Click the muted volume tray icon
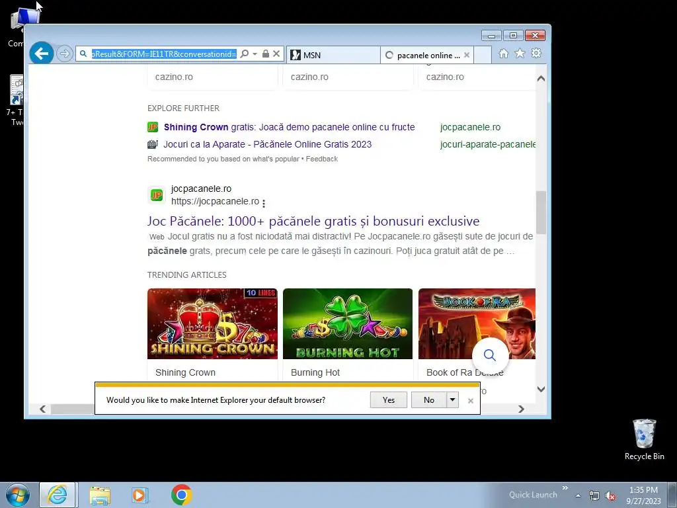Image resolution: width=677 pixels, height=508 pixels. pyautogui.click(x=610, y=496)
